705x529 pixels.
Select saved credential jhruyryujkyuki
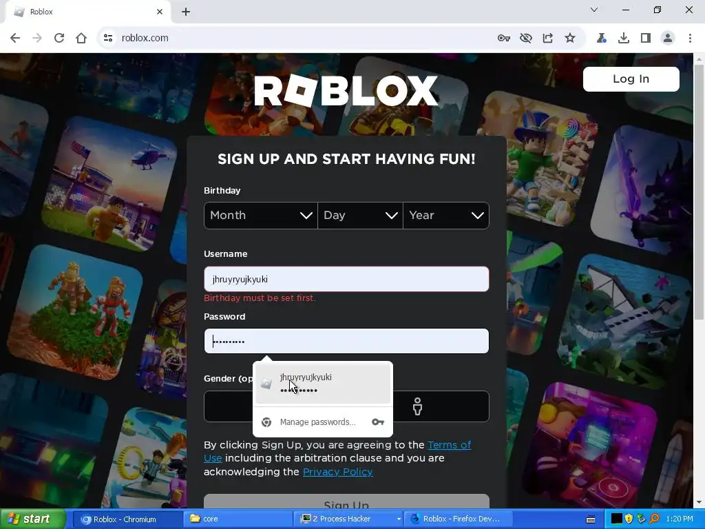pyautogui.click(x=323, y=383)
